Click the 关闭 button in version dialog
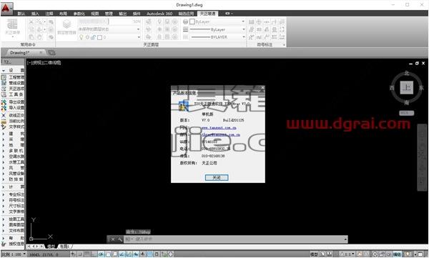The width and height of the screenshot is (429, 258). 217,177
